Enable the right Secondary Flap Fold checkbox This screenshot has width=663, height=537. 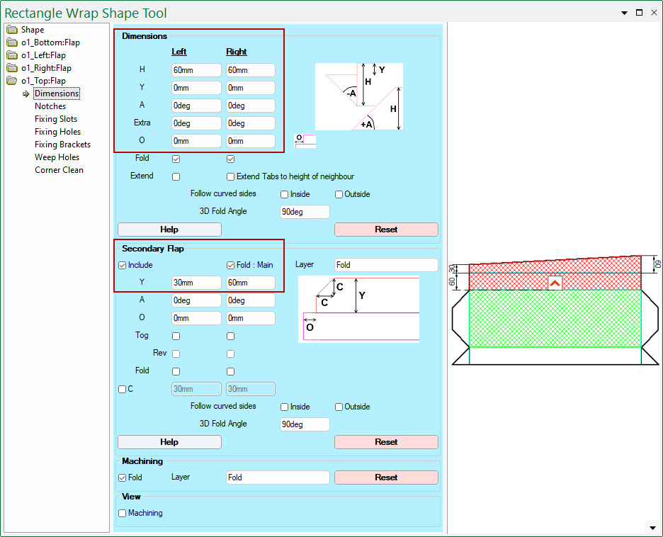(230, 372)
